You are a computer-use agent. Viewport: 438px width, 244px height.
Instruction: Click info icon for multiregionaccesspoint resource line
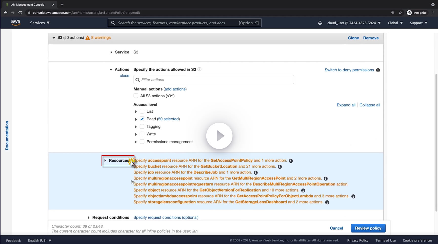point(326,179)
